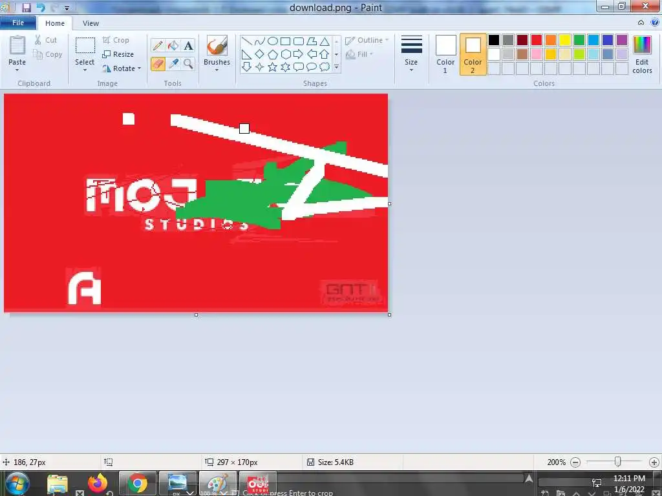Choose the Up arrow shape
Viewport: 662px width, 496px height.
(325, 54)
